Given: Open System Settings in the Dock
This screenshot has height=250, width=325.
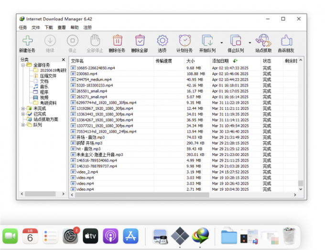Looking at the screenshot, I should tap(70, 236).
